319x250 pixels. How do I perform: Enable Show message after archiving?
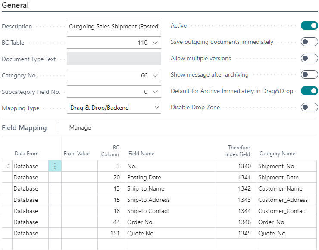coord(309,75)
